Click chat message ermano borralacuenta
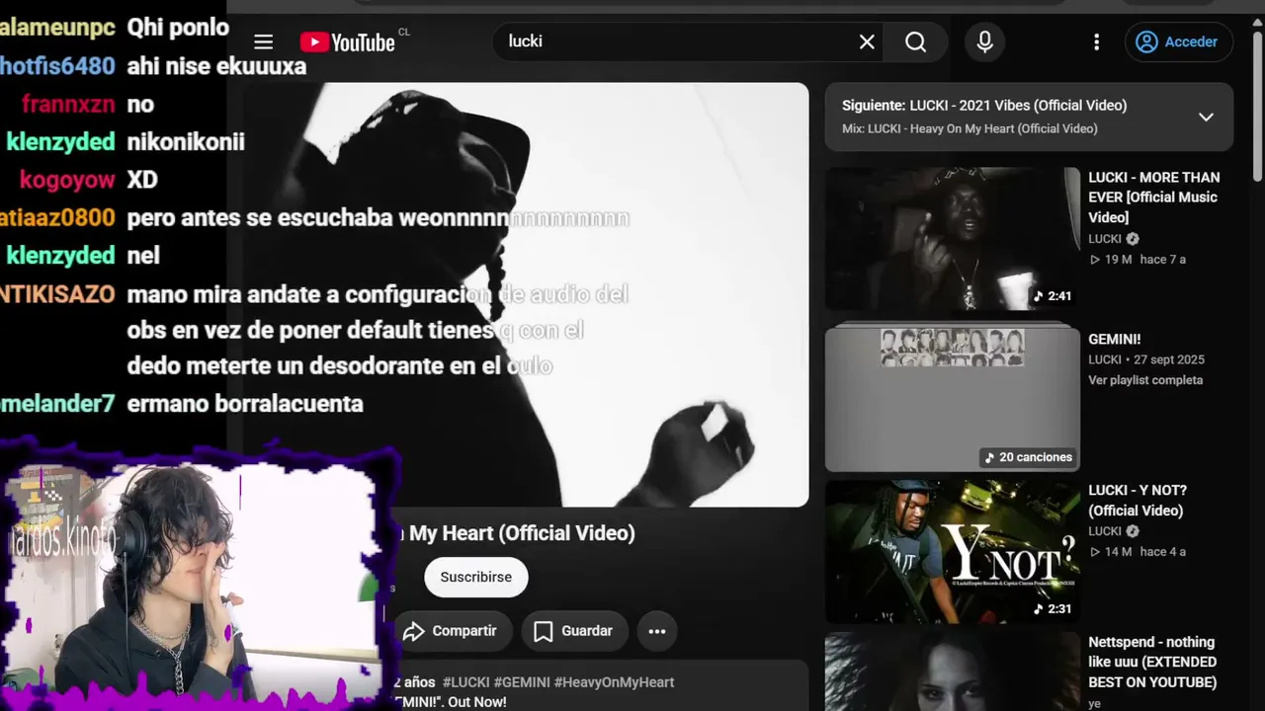Screen dimensions: 1265x711 [x=245, y=404]
